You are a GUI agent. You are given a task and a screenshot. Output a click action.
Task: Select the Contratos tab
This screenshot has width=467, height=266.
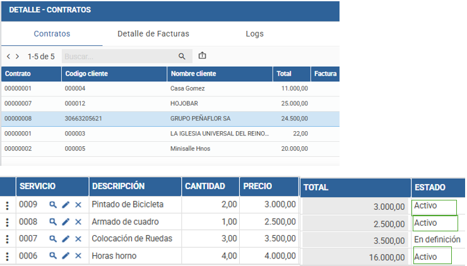52,33
